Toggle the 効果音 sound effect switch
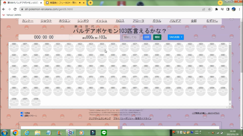 [22, 113]
